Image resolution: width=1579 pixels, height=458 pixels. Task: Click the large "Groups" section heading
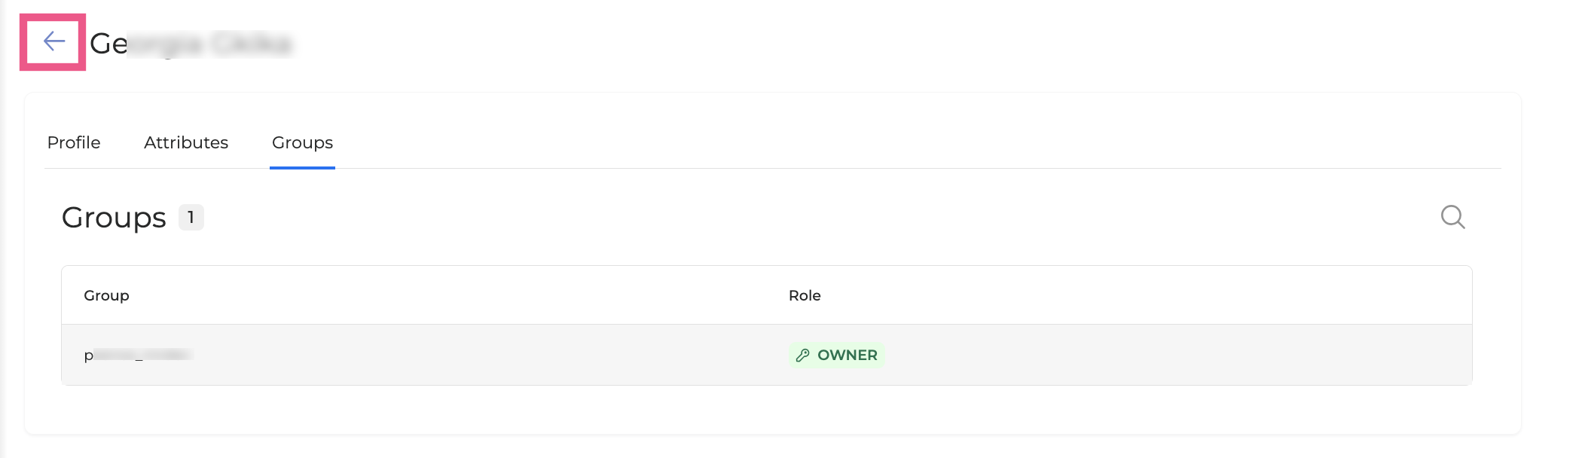click(x=114, y=218)
